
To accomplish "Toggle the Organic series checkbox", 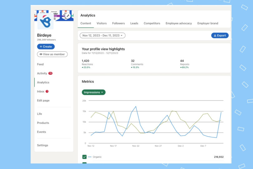I will [x=84, y=157].
